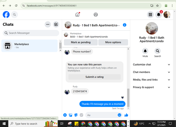This screenshot has width=176, height=127.
Task: Open the Windows Start menu
Action: point(4,124)
